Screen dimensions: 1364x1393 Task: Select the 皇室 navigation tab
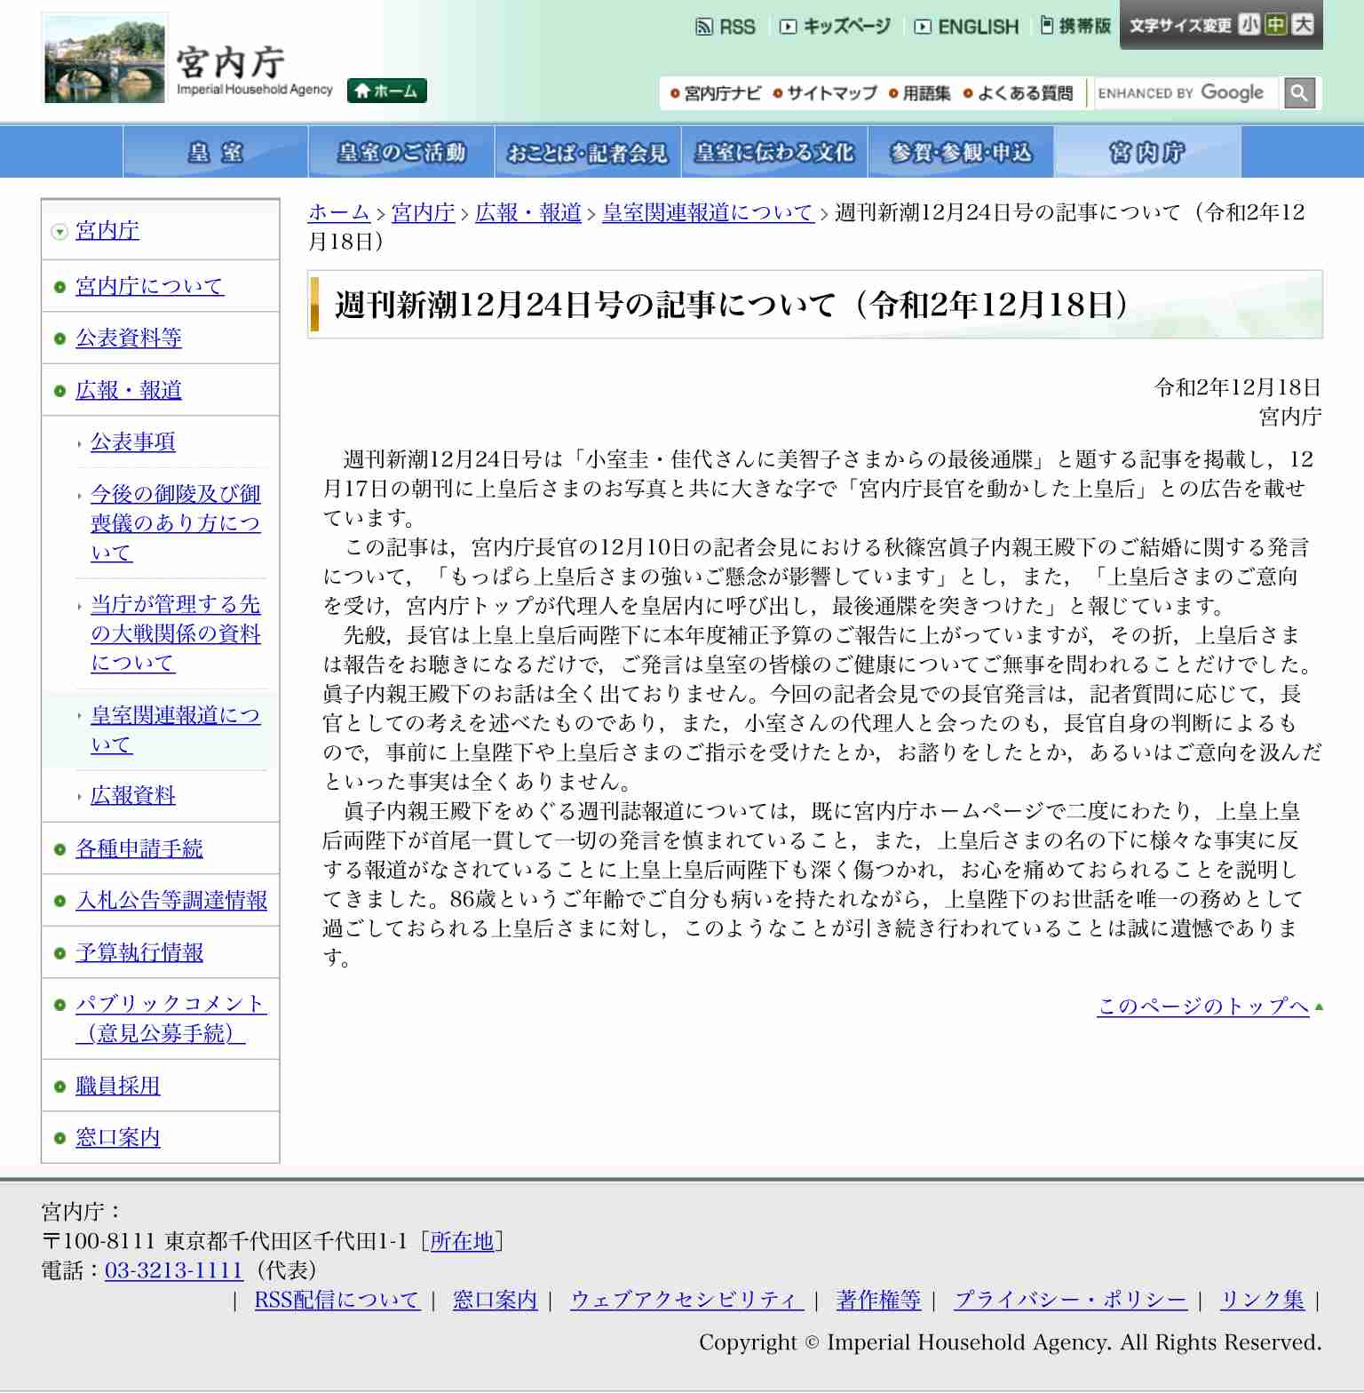(216, 152)
